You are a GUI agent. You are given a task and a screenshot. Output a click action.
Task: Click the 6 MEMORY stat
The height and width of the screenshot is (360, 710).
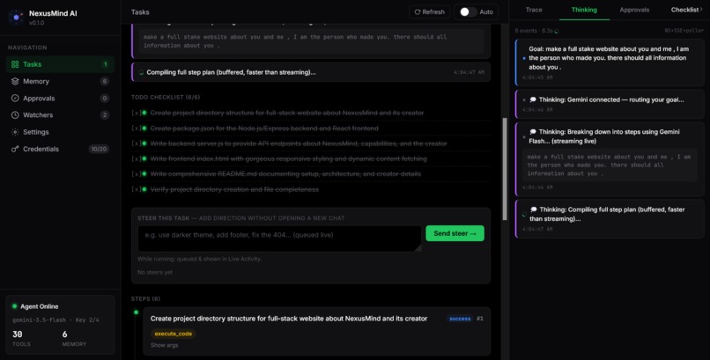74,338
